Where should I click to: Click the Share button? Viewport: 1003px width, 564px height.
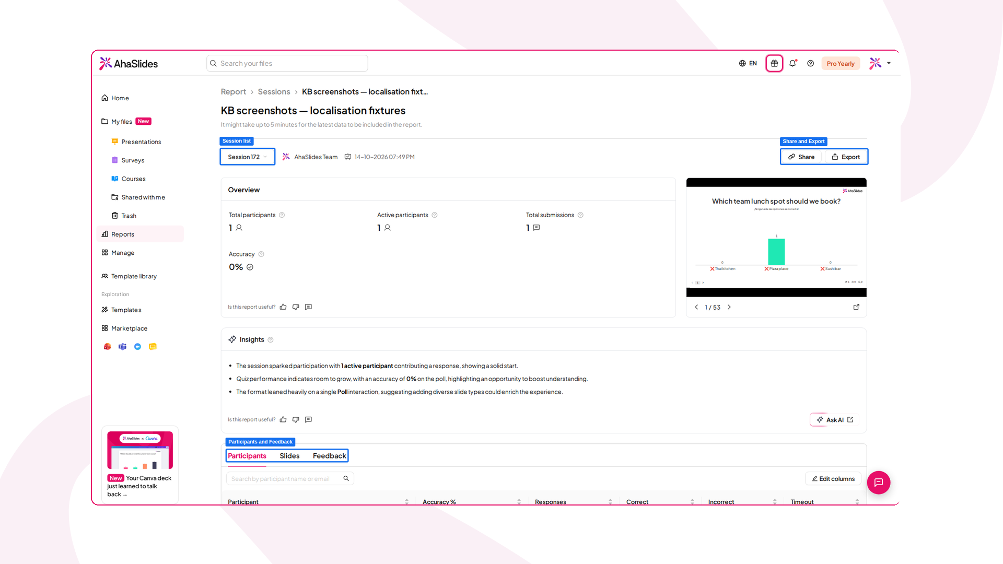coord(801,157)
